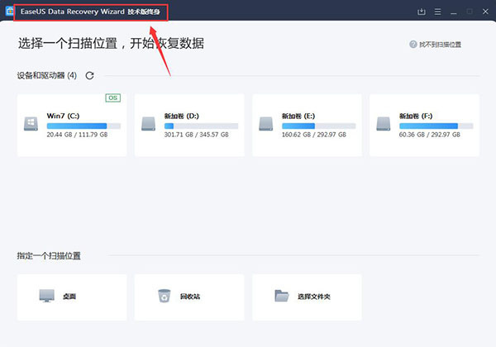Screen dimensions: 496x347
Task: Click the D: drive usage bar
Action: [x=201, y=126]
